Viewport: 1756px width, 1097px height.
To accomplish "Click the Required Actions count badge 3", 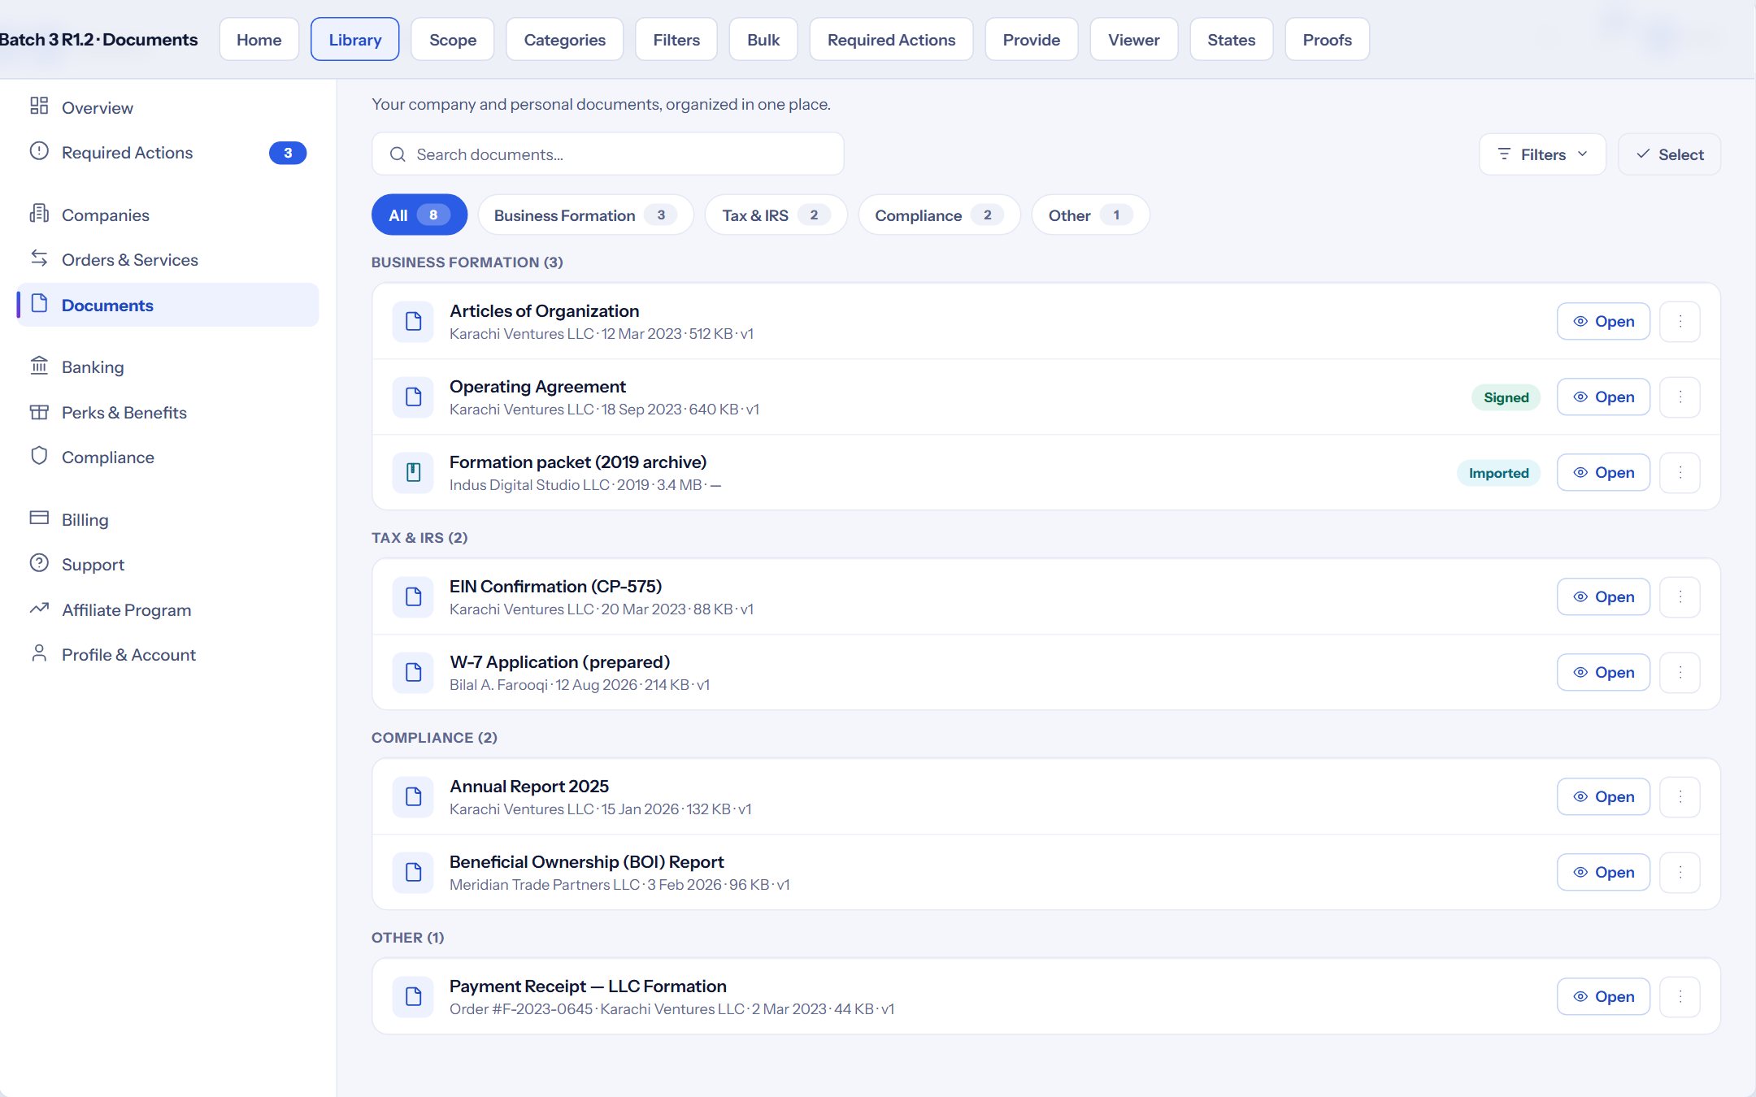I will [x=288, y=153].
